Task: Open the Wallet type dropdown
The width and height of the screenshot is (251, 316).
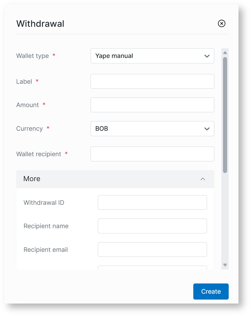Action: 152,56
